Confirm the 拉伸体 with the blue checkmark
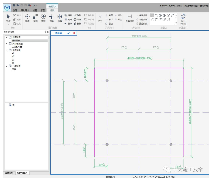This screenshot has width=211, height=180. (69, 33)
